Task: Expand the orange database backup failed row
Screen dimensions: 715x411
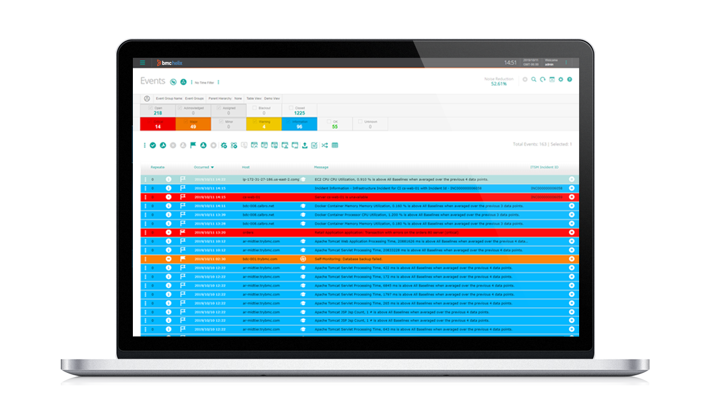Action: pyautogui.click(x=571, y=259)
